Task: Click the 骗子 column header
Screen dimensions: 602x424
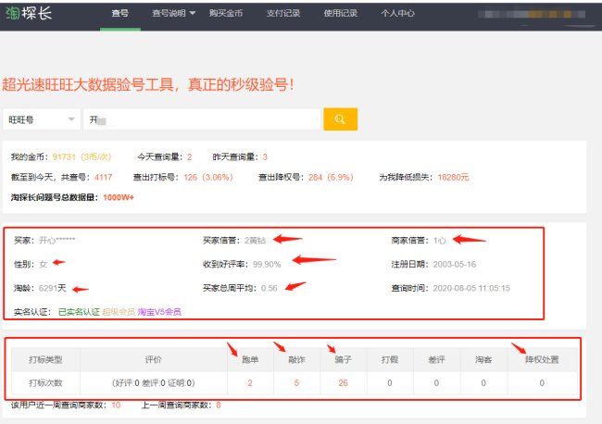Action: 344,359
